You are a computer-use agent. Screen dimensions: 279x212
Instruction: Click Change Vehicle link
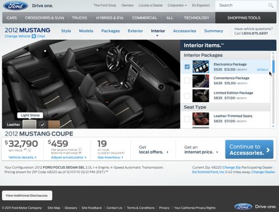(17, 36)
